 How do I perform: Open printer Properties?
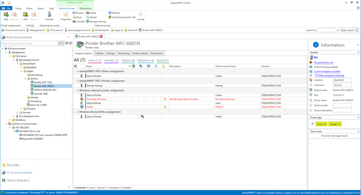66,16
